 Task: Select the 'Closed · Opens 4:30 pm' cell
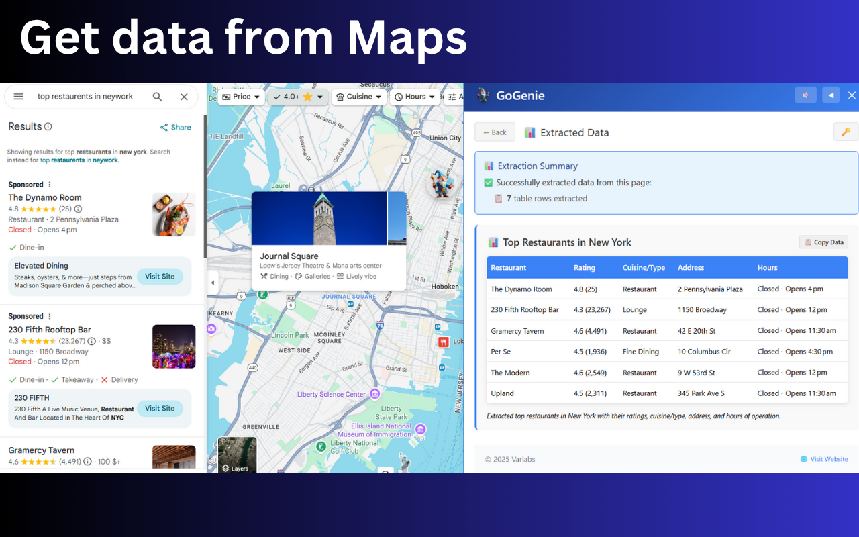[x=795, y=352]
